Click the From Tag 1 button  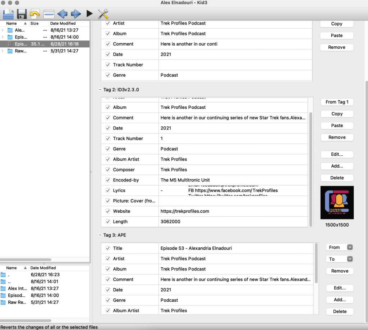pos(337,102)
